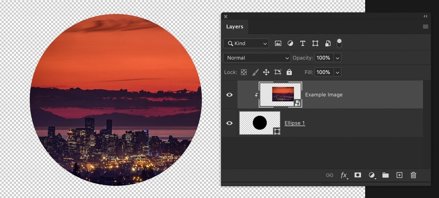
Task: Create a new group folder
Action: 386,175
